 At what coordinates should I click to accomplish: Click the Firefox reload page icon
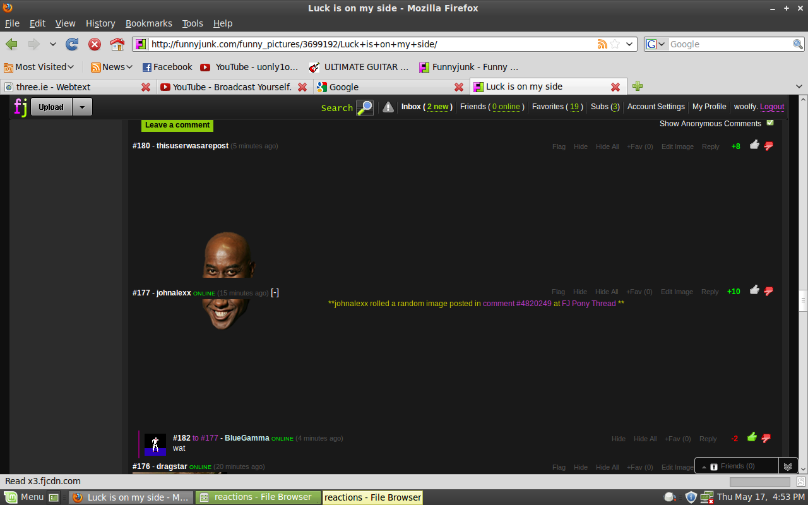coord(72,44)
